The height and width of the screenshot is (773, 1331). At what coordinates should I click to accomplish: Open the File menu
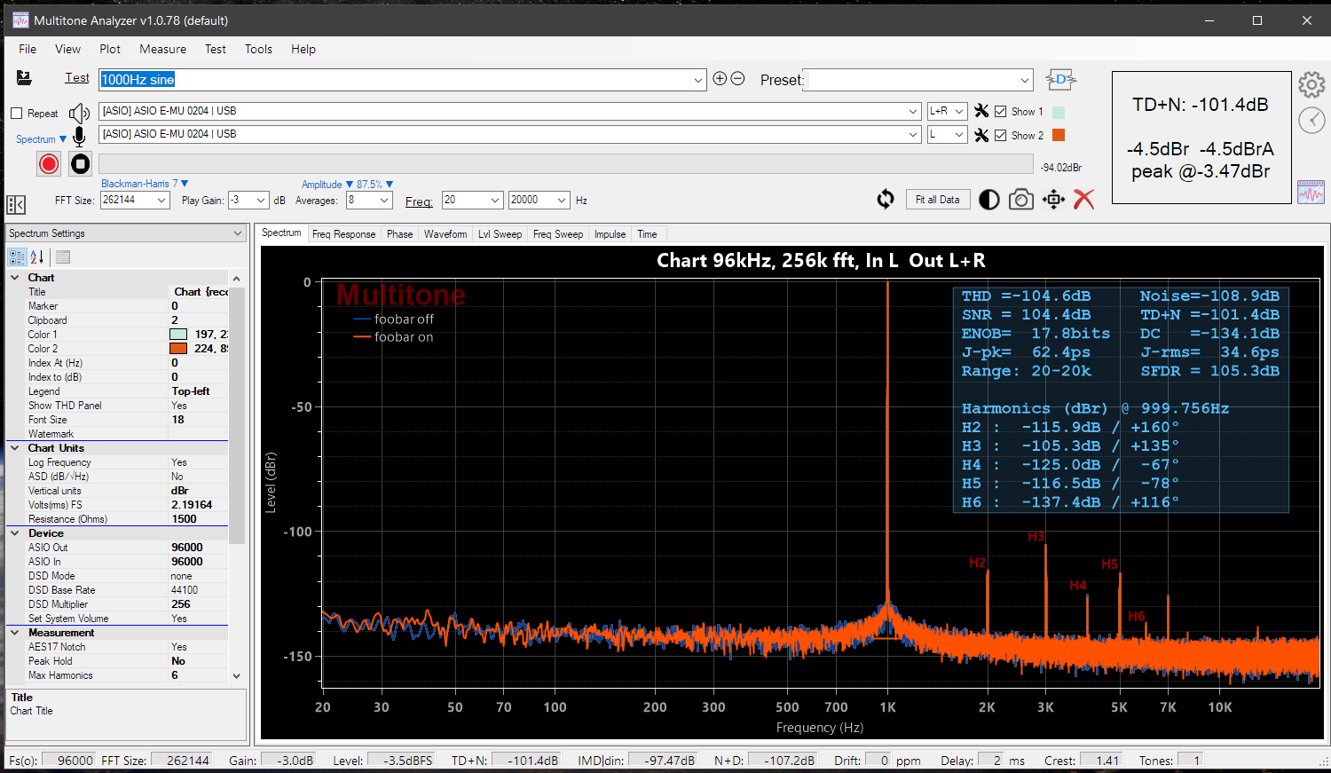[x=28, y=49]
